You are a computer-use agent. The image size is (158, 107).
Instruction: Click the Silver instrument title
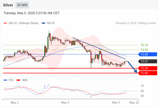(x=8, y=5)
